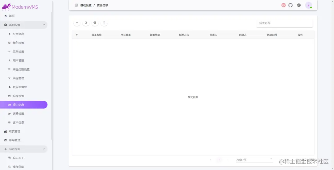Click the 详细地址 column header

[155, 35]
